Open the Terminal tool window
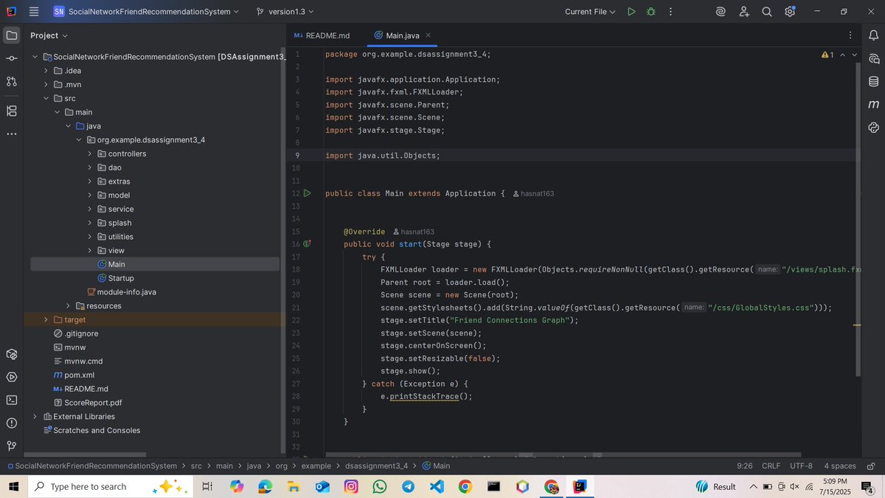This screenshot has height=498, width=885. tap(12, 400)
